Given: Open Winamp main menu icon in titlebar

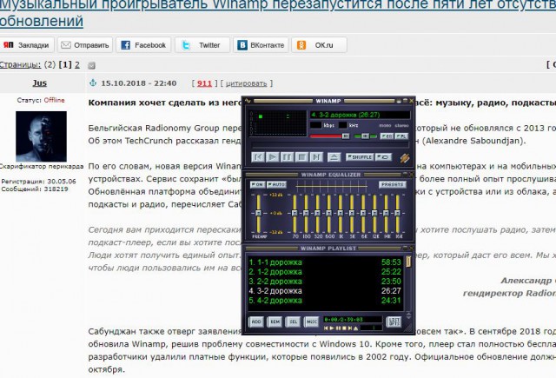Looking at the screenshot, I should click(248, 101).
